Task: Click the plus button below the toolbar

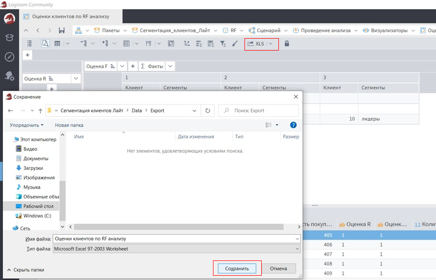Action: pos(27,55)
